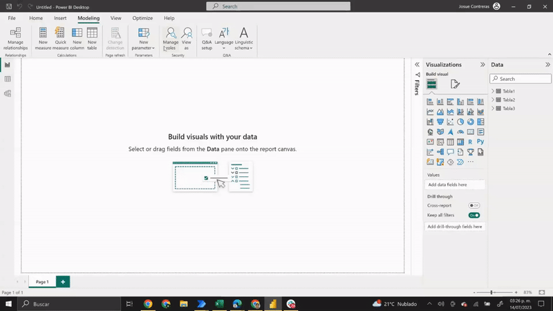The width and height of the screenshot is (553, 311).
Task: Select the Map globe visual
Action: point(430,132)
